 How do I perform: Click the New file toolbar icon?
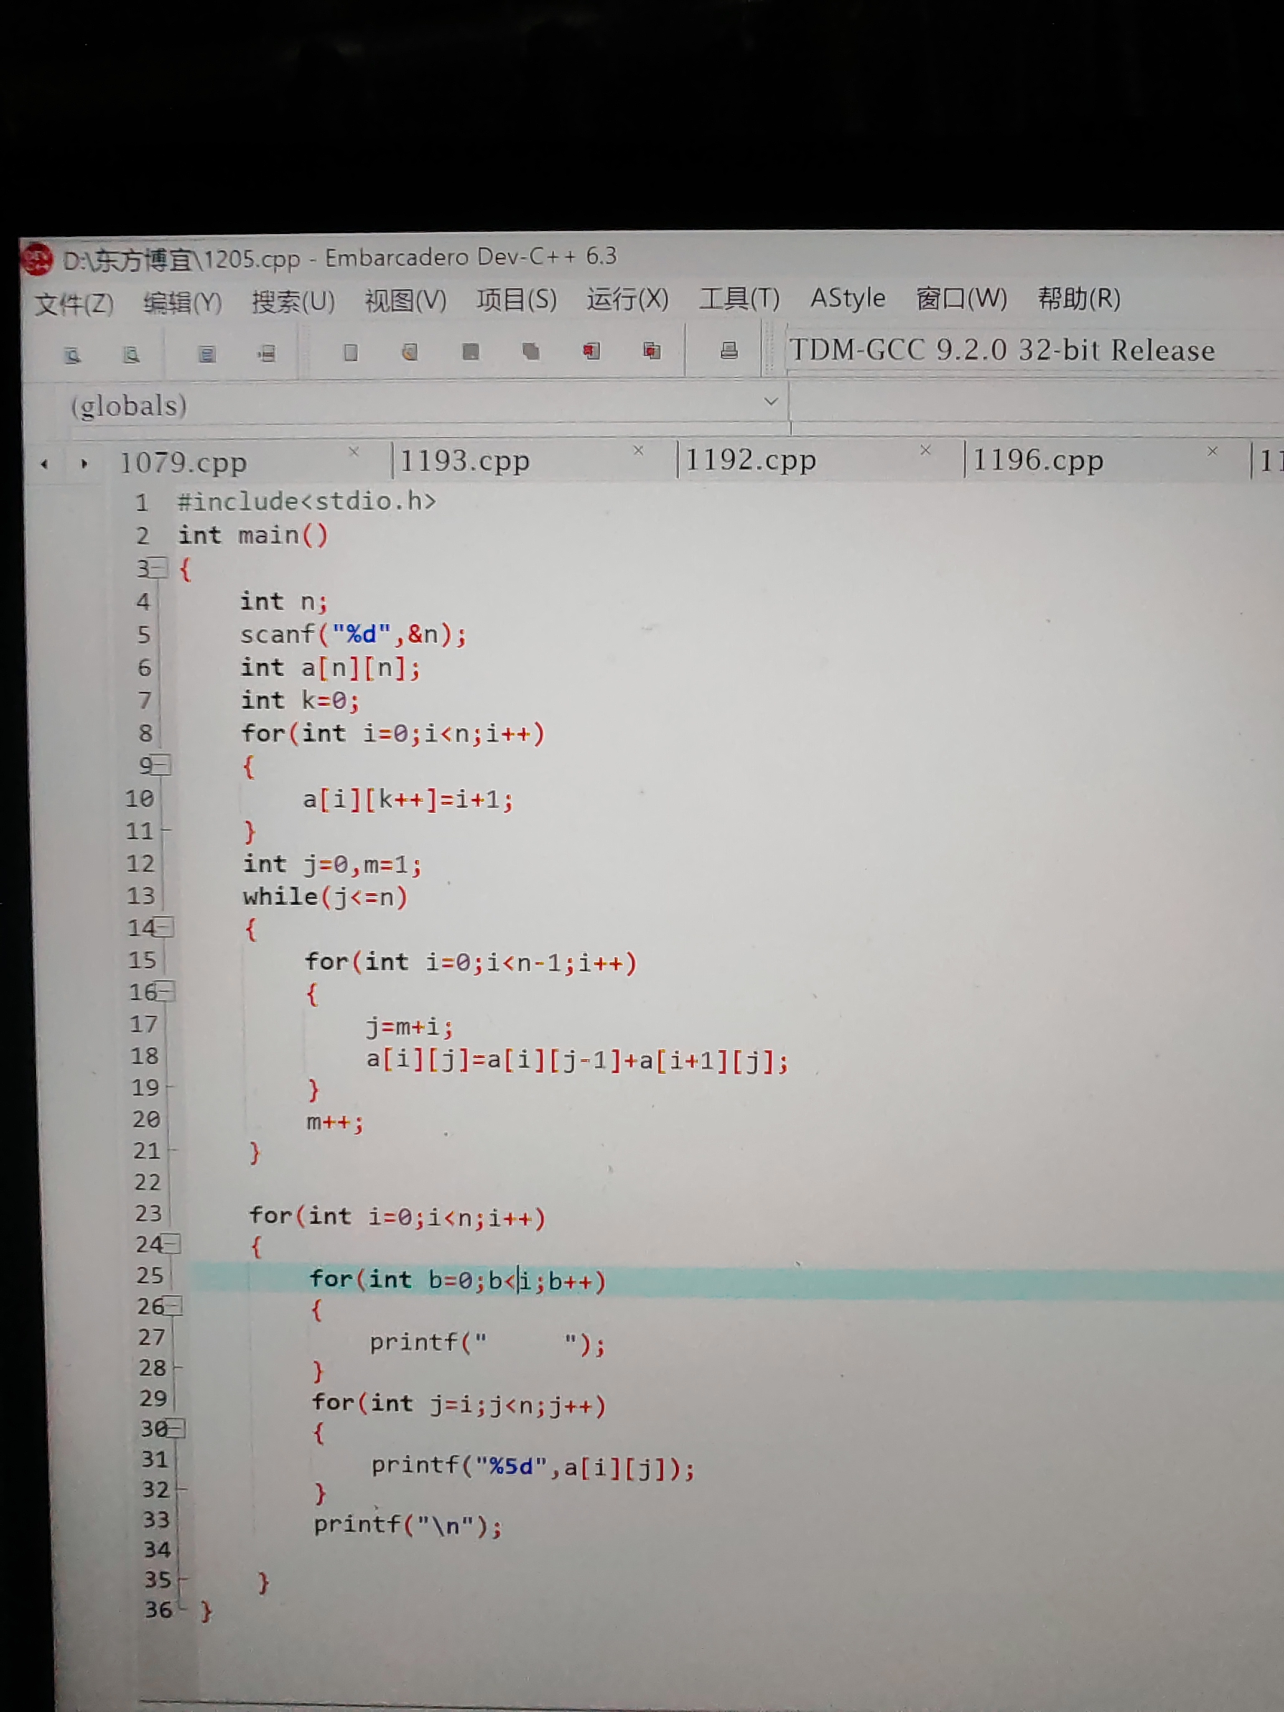coord(351,353)
